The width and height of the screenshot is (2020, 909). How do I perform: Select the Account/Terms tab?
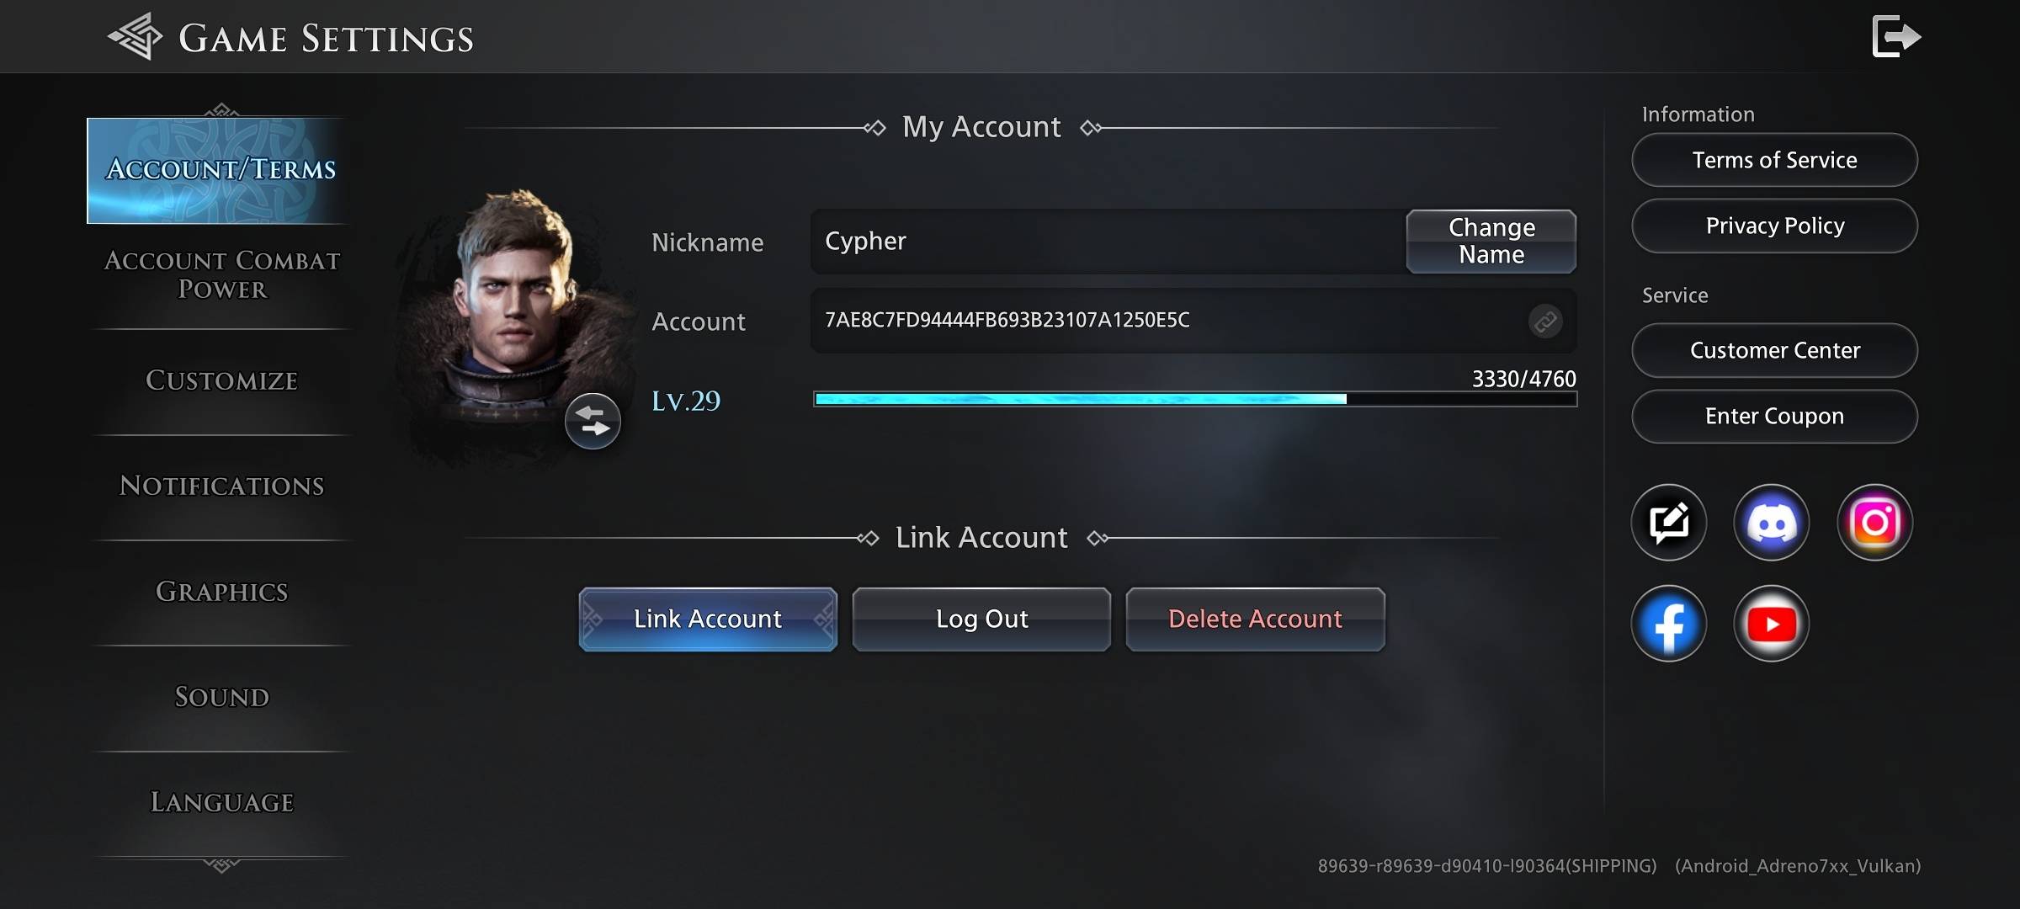(x=221, y=168)
